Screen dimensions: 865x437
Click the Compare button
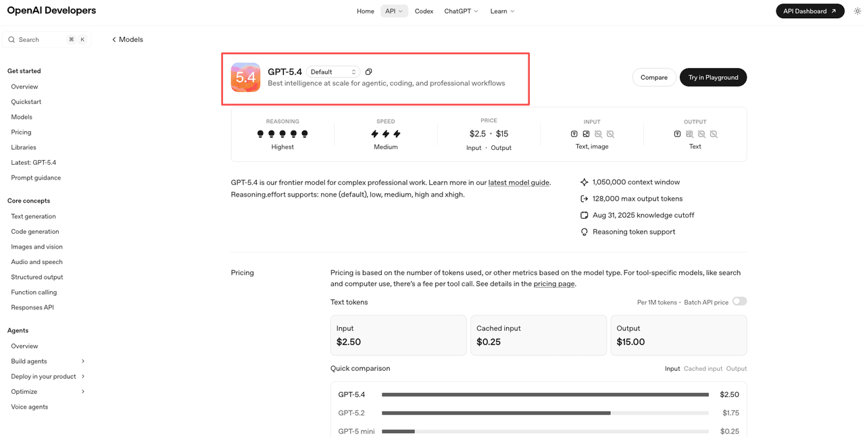click(653, 77)
